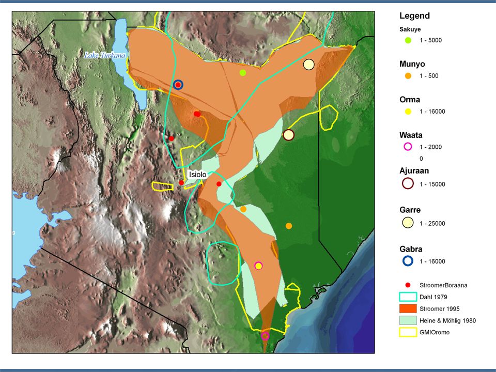Click the Sakuye legend title
Screen dimensions: 496x372
[410, 29]
